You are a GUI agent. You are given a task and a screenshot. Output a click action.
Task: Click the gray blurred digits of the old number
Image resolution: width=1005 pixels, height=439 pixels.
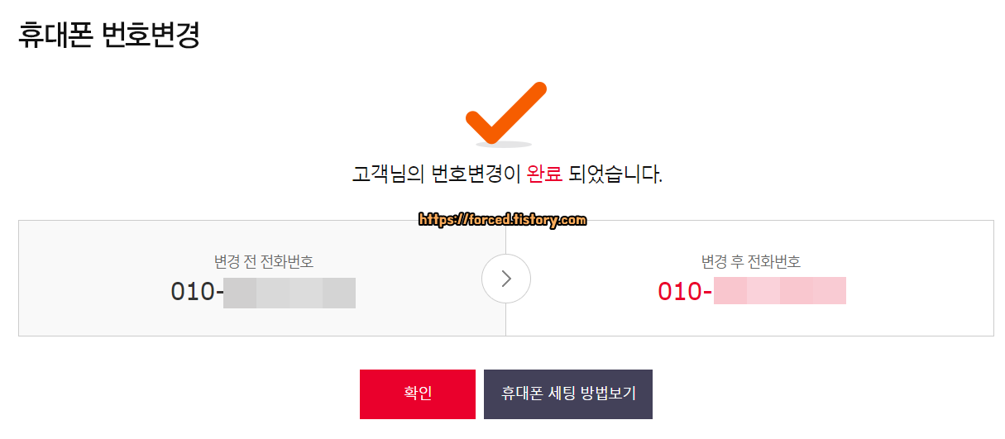(290, 293)
